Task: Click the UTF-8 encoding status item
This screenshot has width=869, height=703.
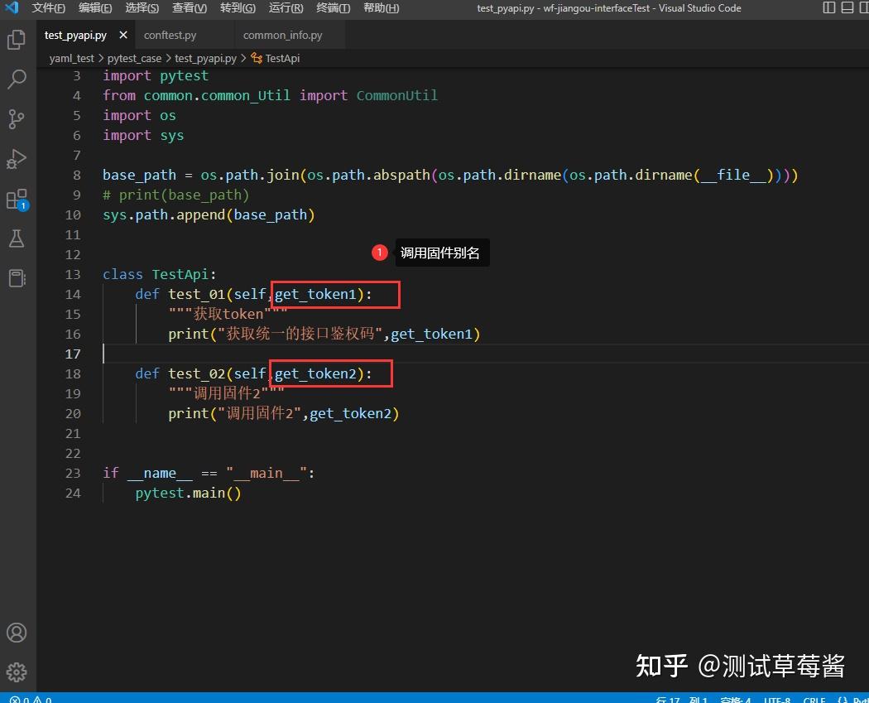Action: click(x=777, y=699)
